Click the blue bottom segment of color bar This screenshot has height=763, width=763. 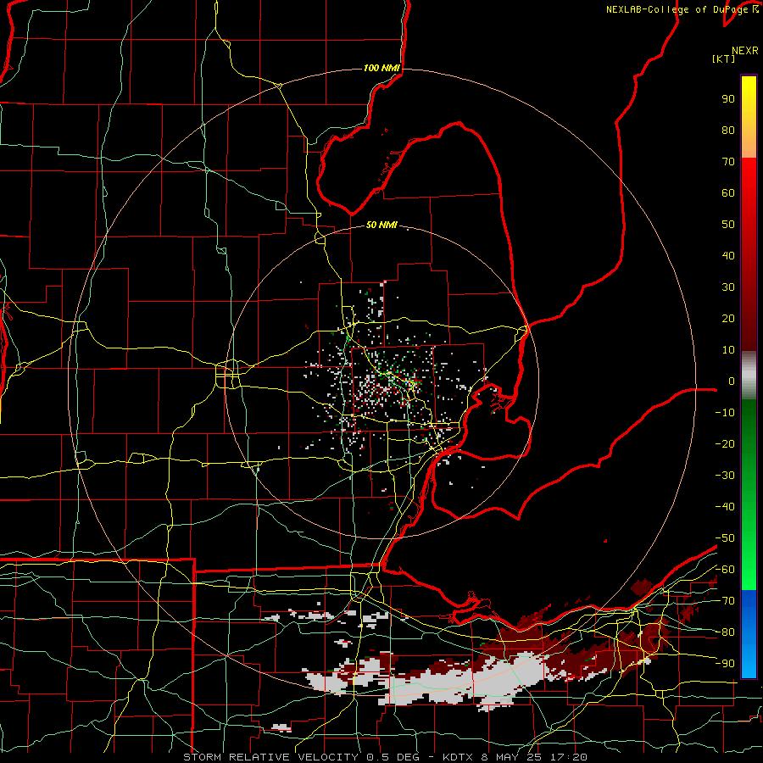point(749,633)
